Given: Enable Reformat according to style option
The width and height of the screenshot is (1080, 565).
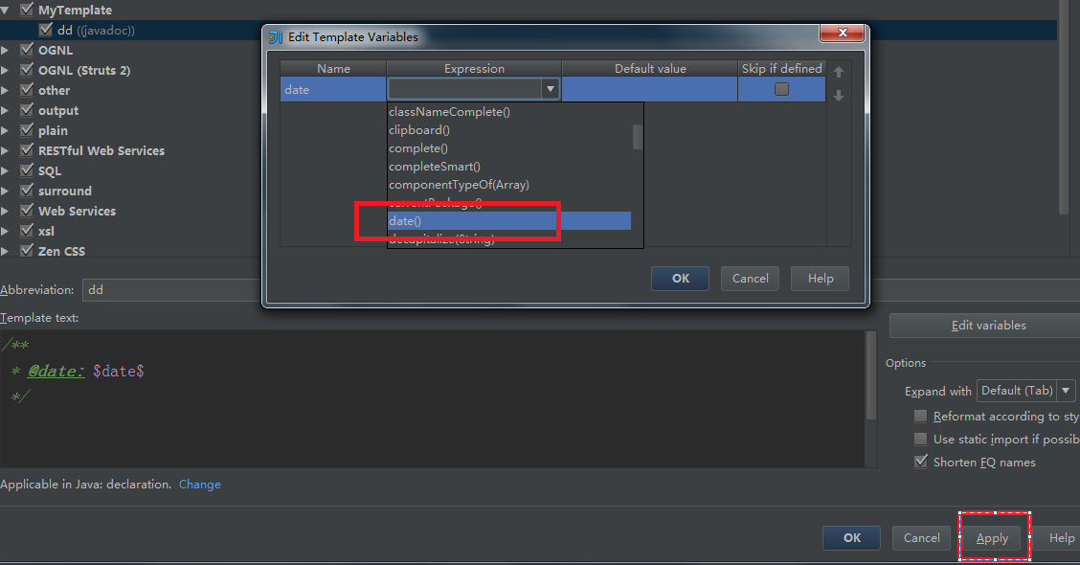Looking at the screenshot, I should click(920, 417).
